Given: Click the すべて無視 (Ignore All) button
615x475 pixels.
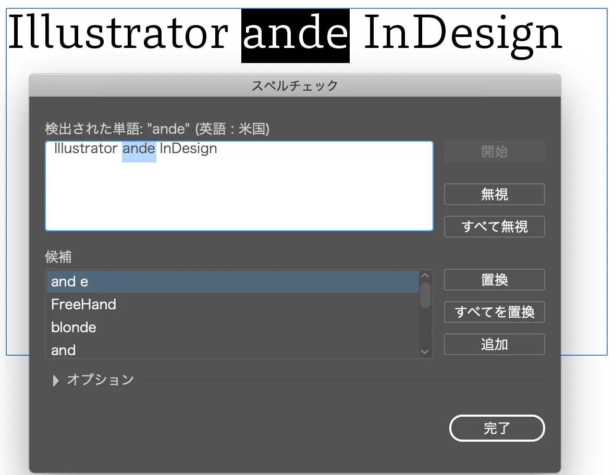Looking at the screenshot, I should coord(494,227).
